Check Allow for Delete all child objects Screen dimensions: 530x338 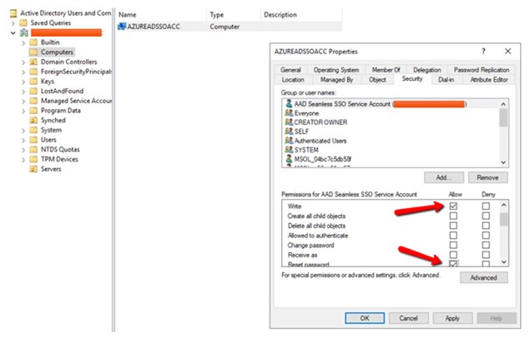coord(453,226)
